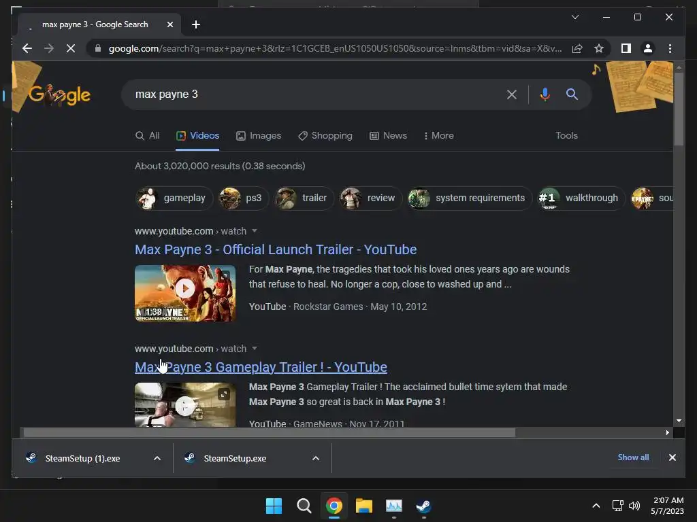Open the Chrome side panel

click(626, 48)
